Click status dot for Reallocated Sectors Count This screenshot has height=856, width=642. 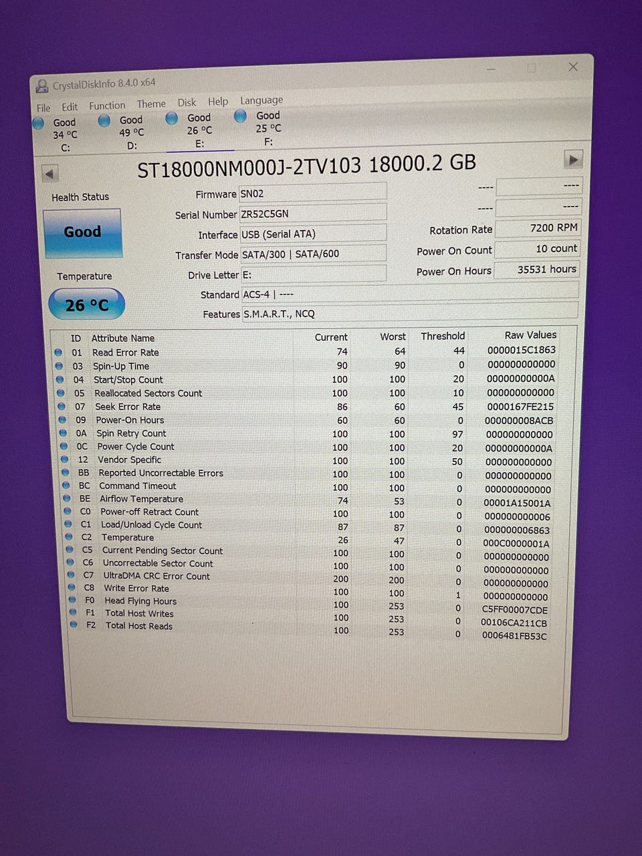[x=61, y=393]
